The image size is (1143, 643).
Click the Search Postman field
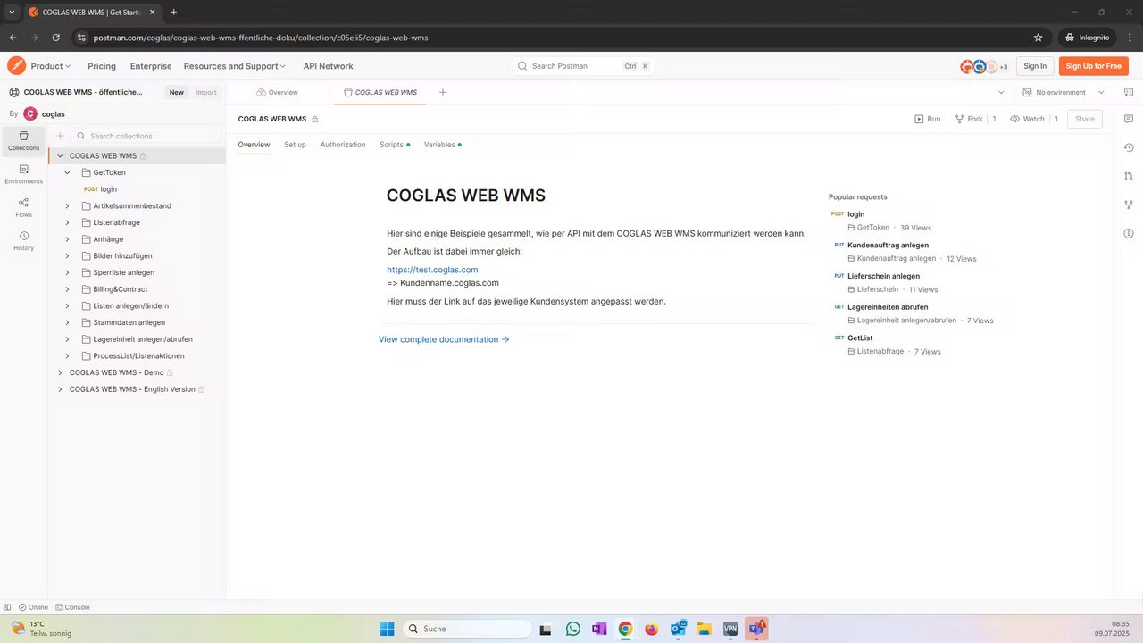(584, 66)
